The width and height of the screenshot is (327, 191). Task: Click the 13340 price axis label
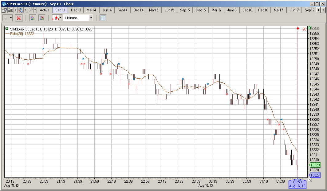pos(314,109)
